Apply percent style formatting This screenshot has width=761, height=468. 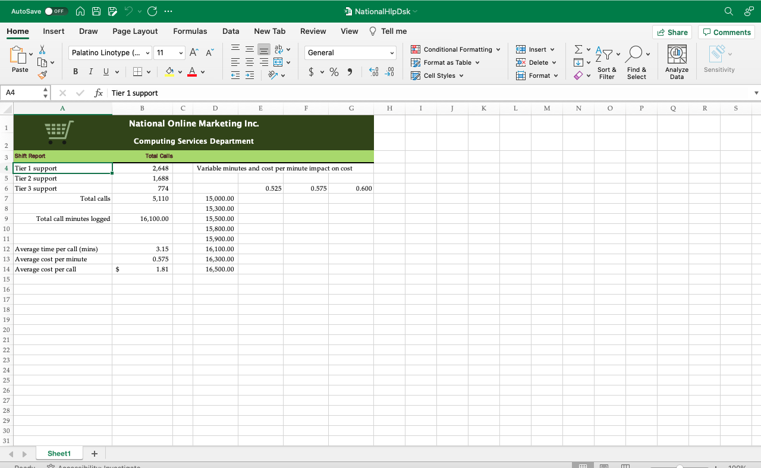[x=334, y=72]
